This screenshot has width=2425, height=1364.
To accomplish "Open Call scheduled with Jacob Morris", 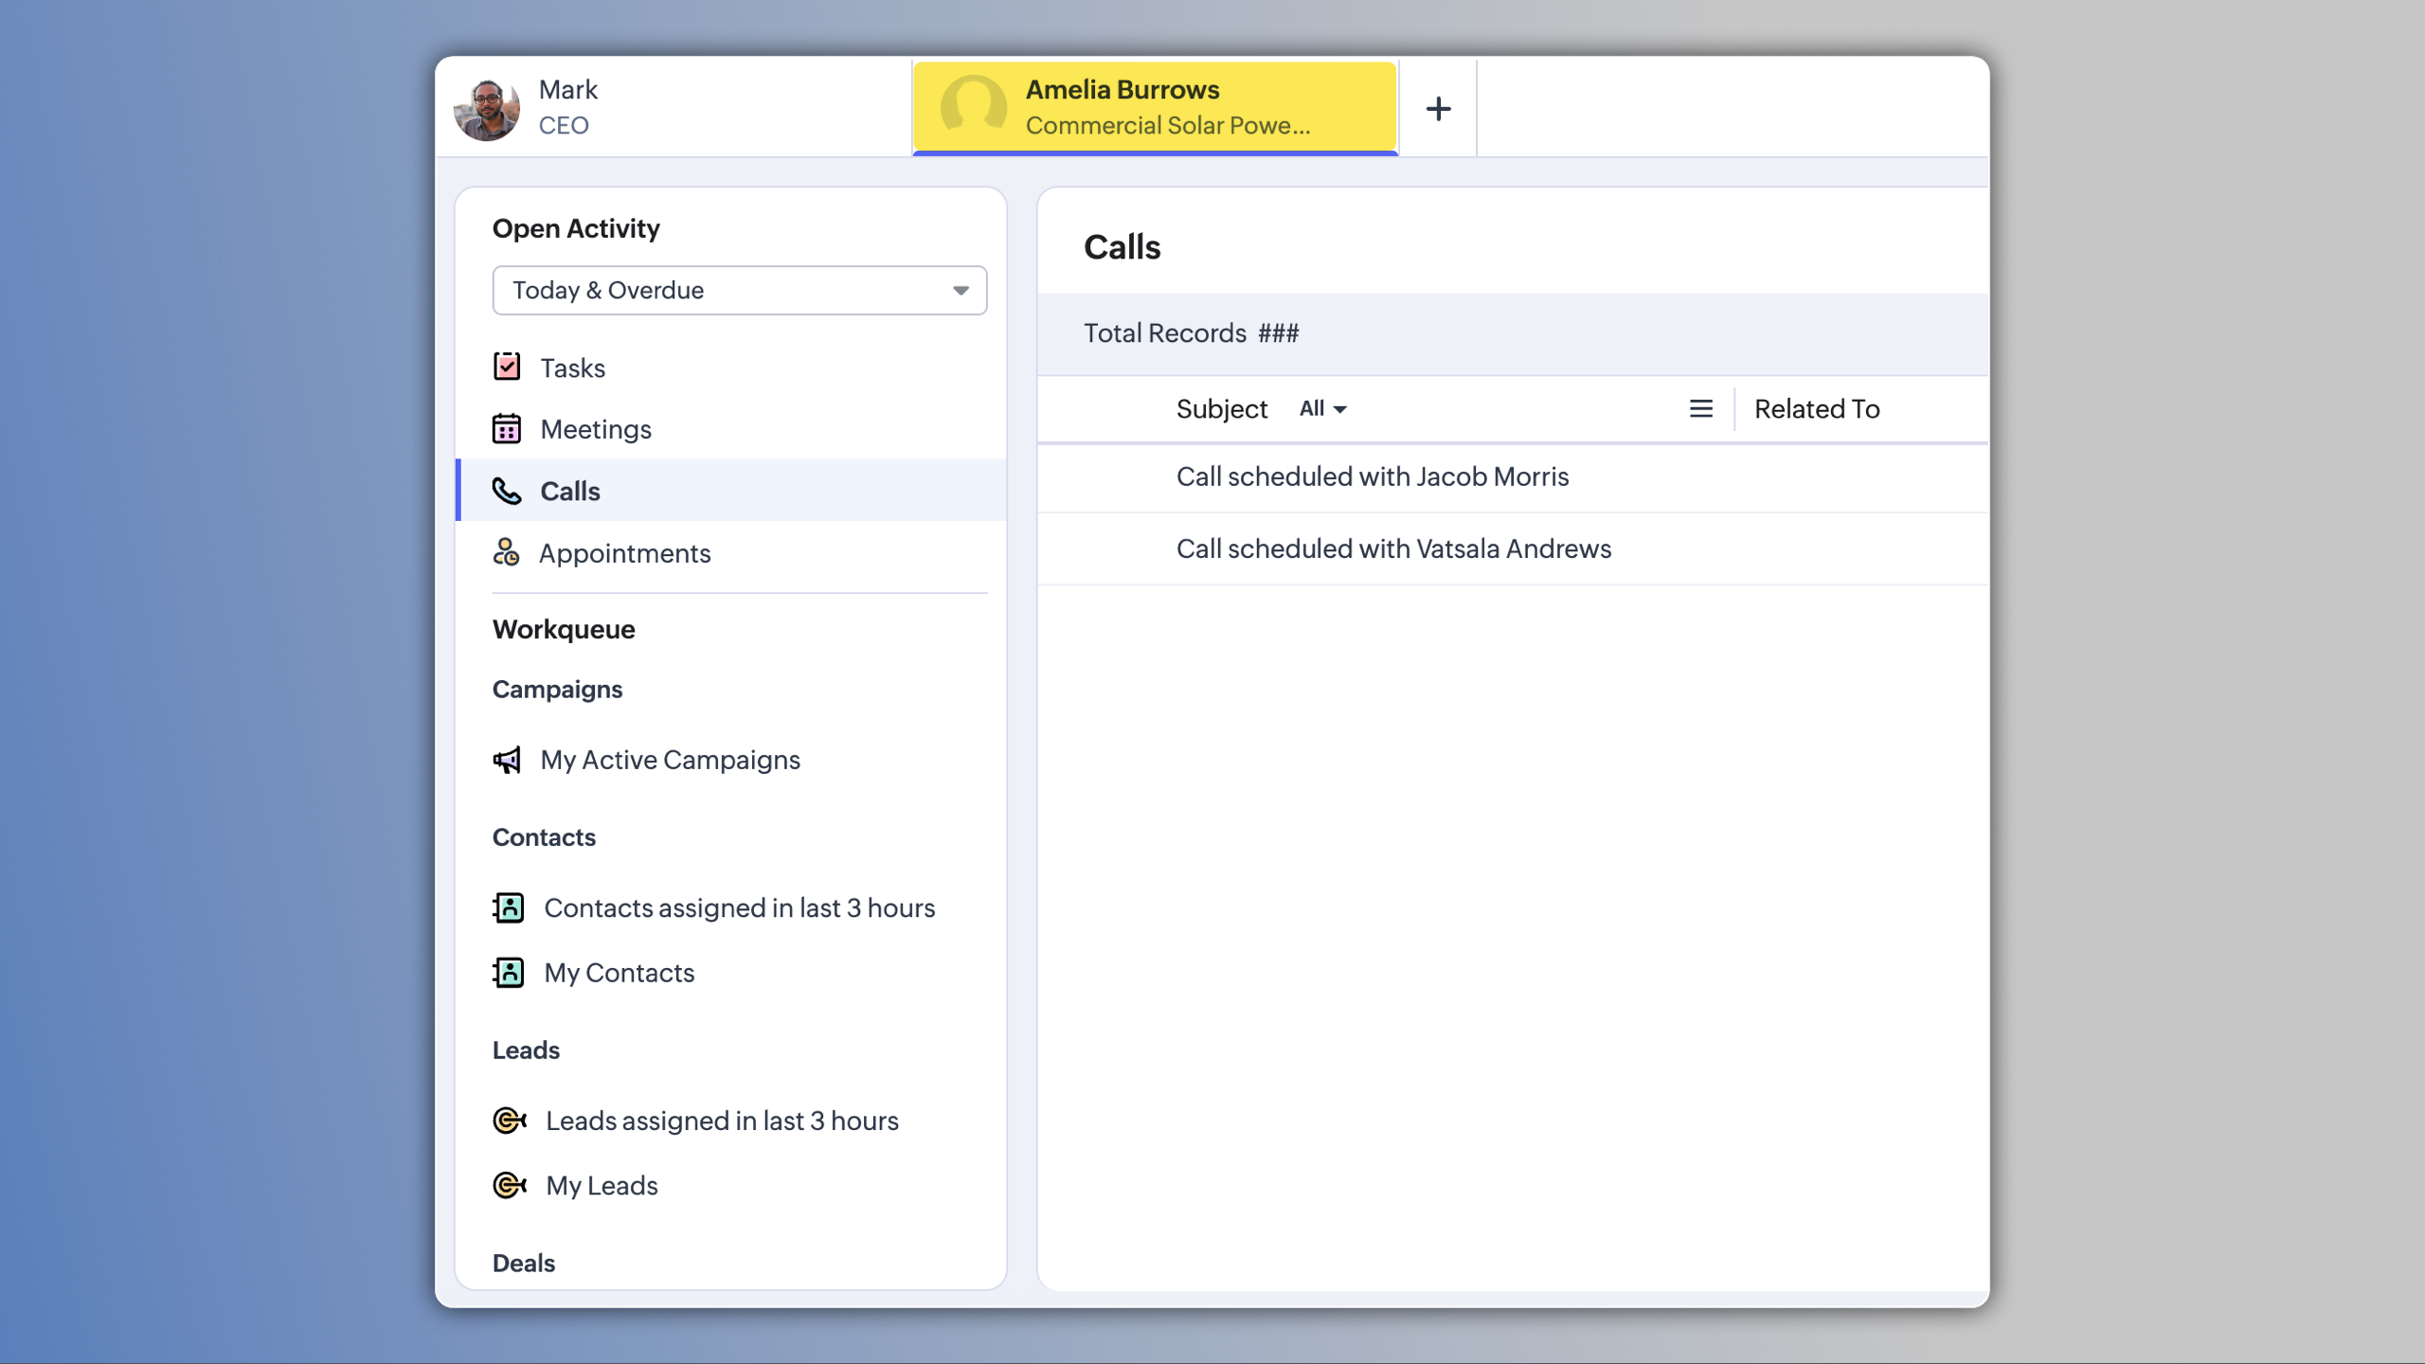I will [1372, 476].
